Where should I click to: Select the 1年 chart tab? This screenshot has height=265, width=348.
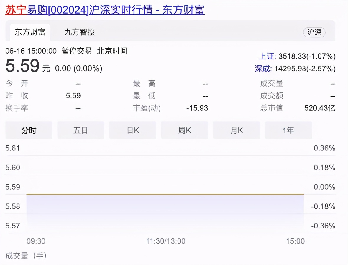point(288,130)
